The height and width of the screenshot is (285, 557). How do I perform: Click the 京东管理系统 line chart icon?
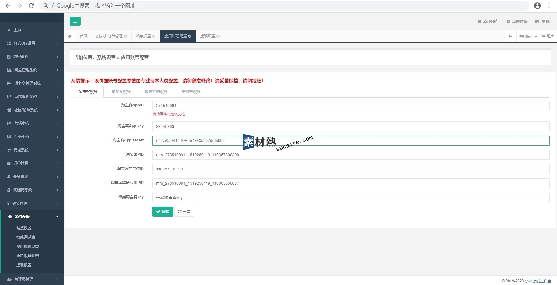pyautogui.click(x=9, y=97)
